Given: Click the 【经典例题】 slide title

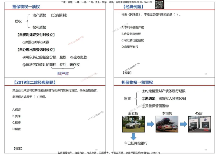Looking at the screenshot, I should click(133, 7).
